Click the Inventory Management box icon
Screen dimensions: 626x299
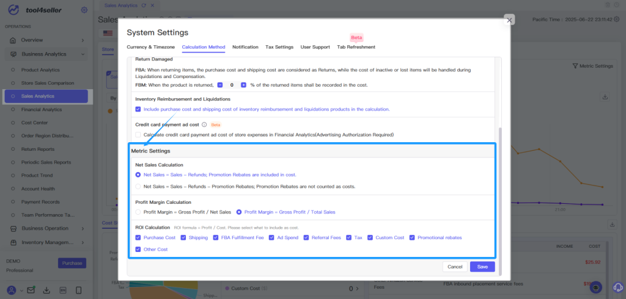pyautogui.click(x=13, y=242)
